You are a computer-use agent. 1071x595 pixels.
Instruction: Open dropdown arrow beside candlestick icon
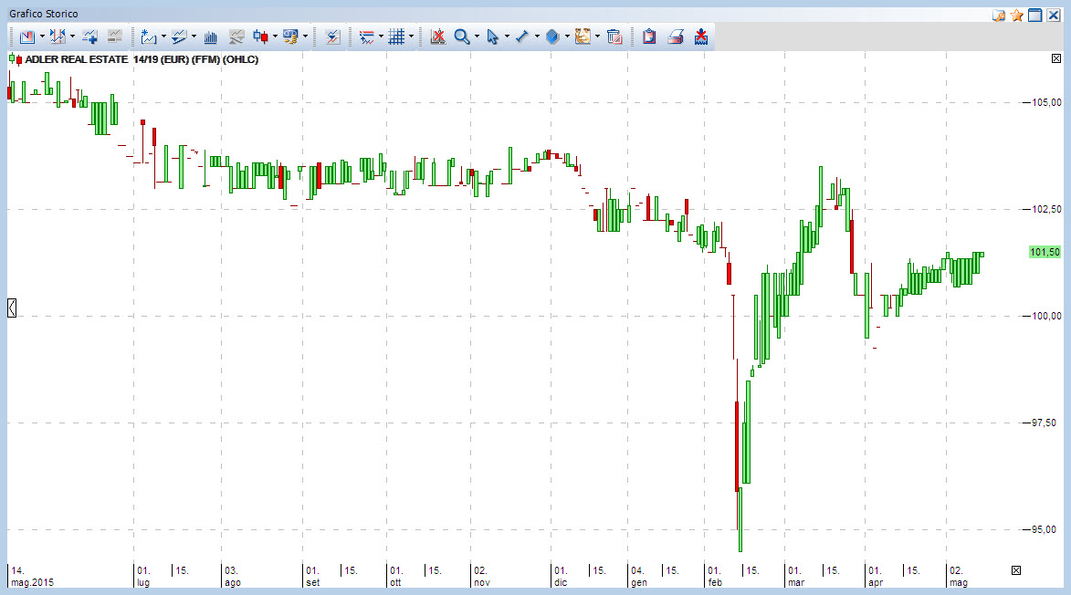tap(275, 37)
